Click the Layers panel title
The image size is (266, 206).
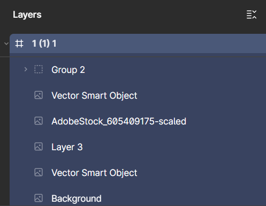(x=27, y=15)
